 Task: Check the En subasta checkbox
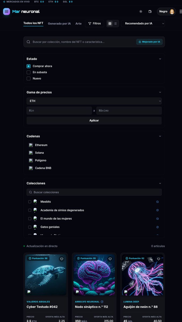pyautogui.click(x=28, y=72)
